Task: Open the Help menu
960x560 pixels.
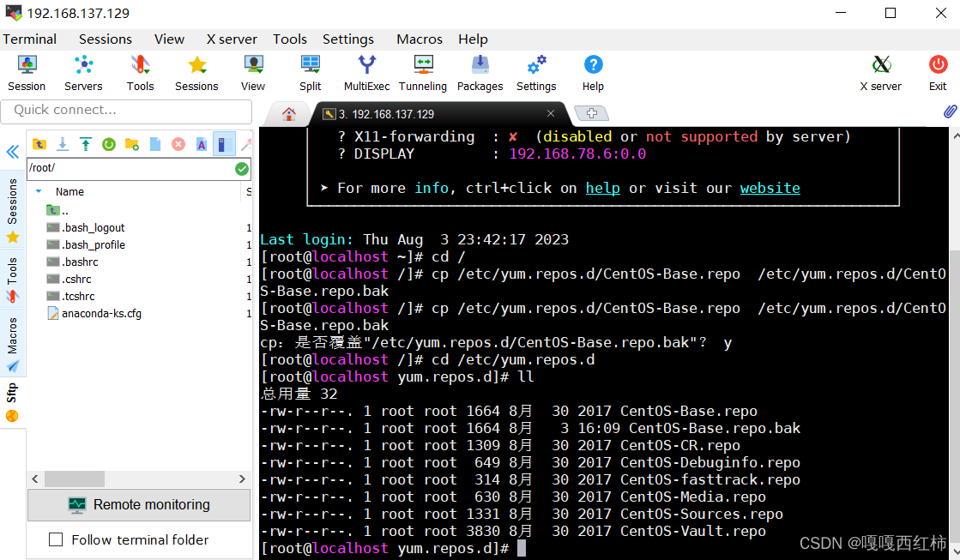Action: pos(474,39)
